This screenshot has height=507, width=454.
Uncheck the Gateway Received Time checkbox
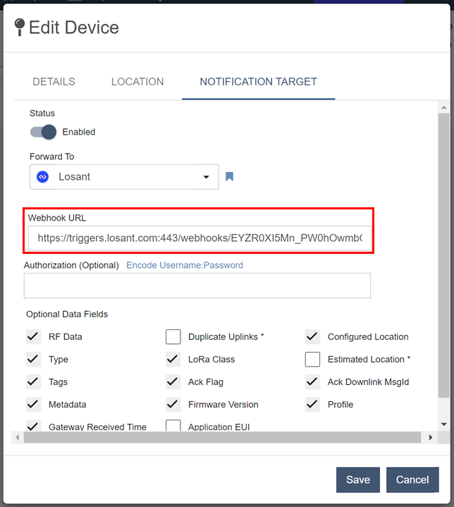point(33,425)
